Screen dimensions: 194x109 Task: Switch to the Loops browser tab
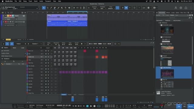pyautogui.click(x=173, y=13)
